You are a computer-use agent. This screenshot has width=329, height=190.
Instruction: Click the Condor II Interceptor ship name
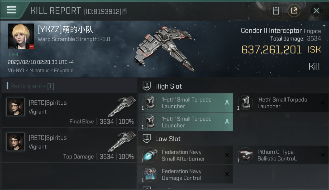271,31
